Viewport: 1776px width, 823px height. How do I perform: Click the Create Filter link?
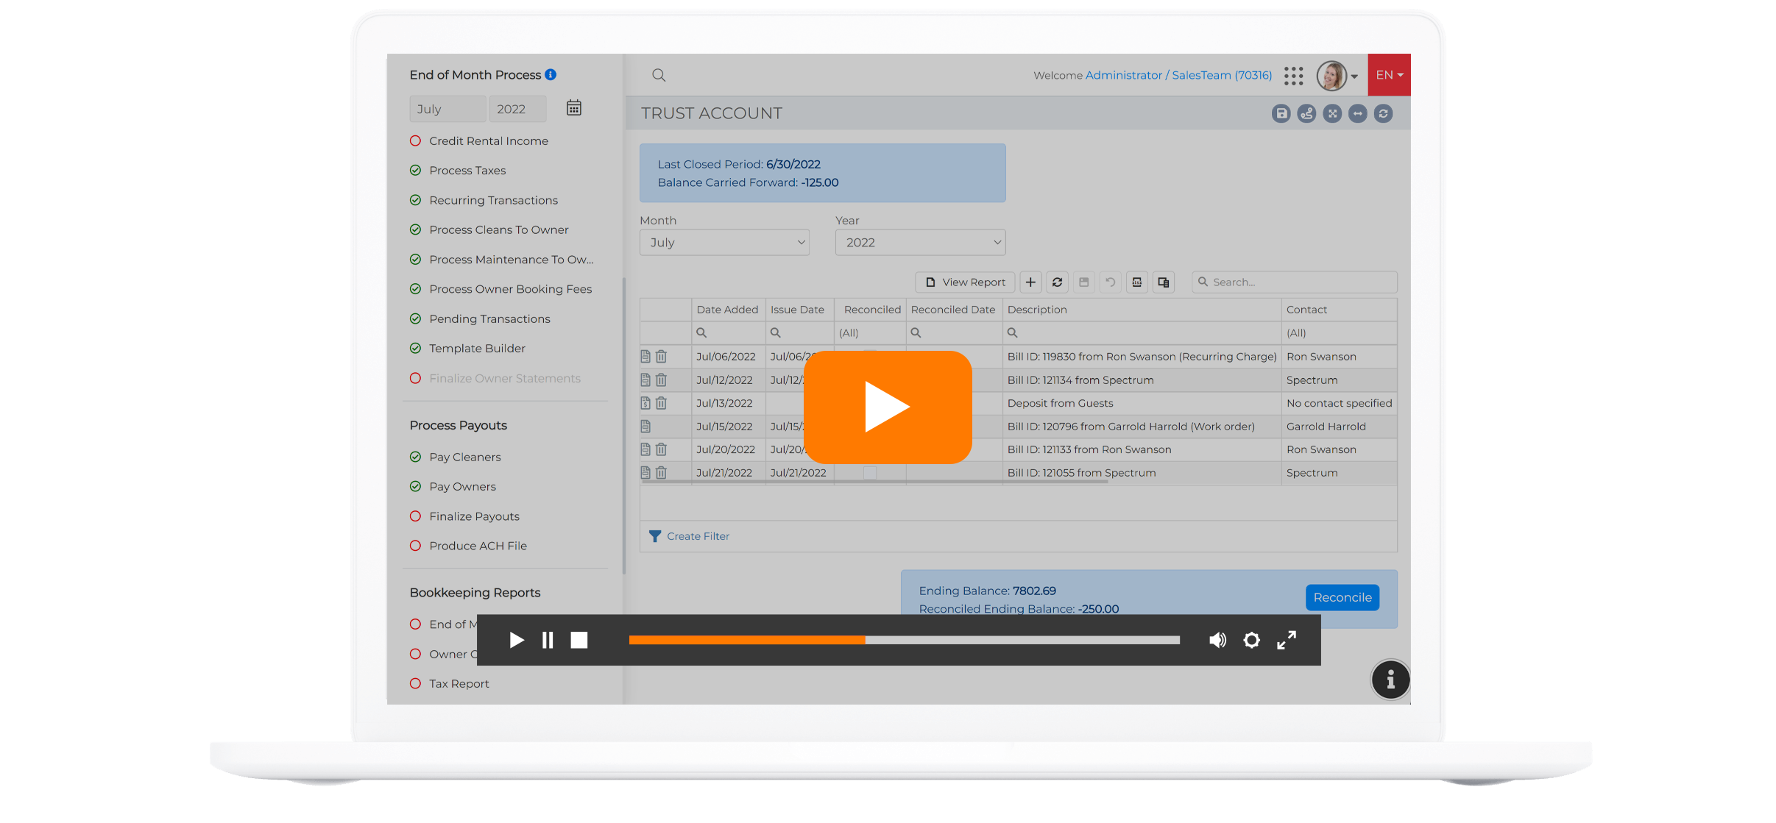[x=698, y=536]
